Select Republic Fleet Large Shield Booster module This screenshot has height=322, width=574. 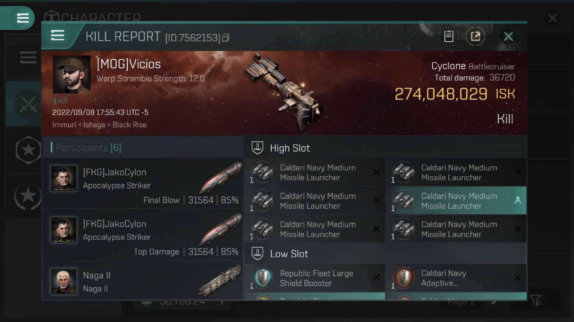click(315, 278)
